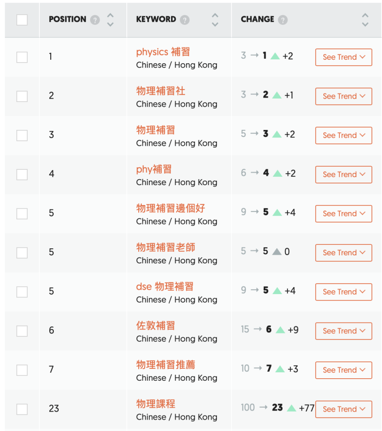Check the box for physics 補習 row

tap(22, 57)
